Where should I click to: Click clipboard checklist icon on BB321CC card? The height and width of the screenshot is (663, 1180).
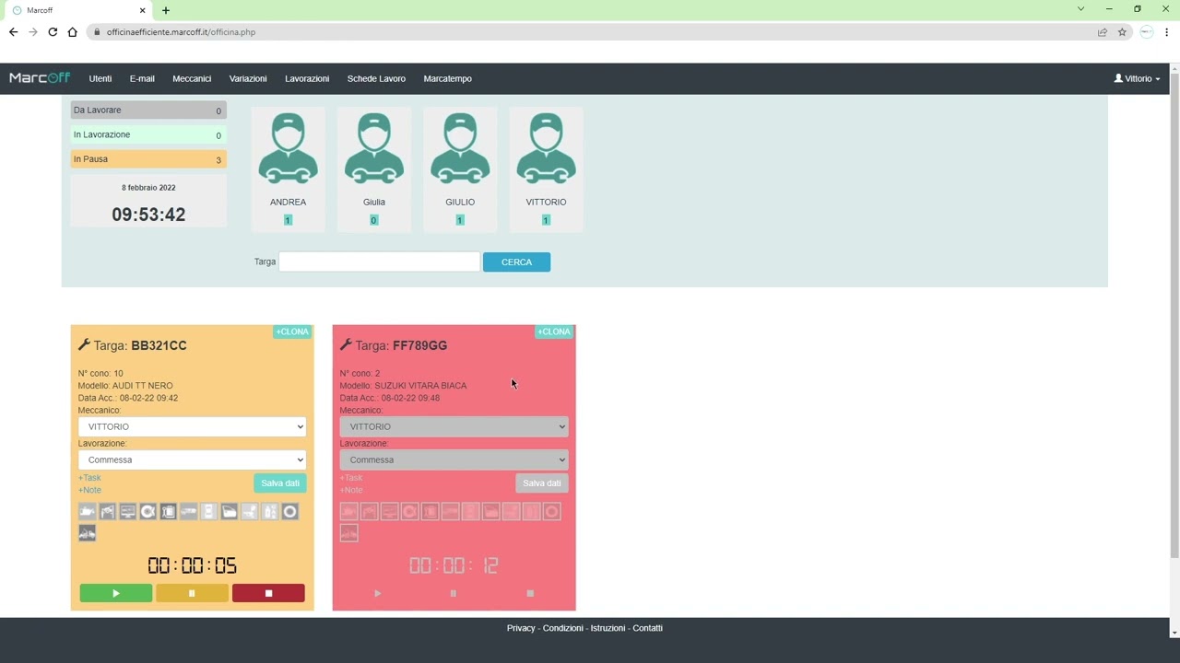168,511
